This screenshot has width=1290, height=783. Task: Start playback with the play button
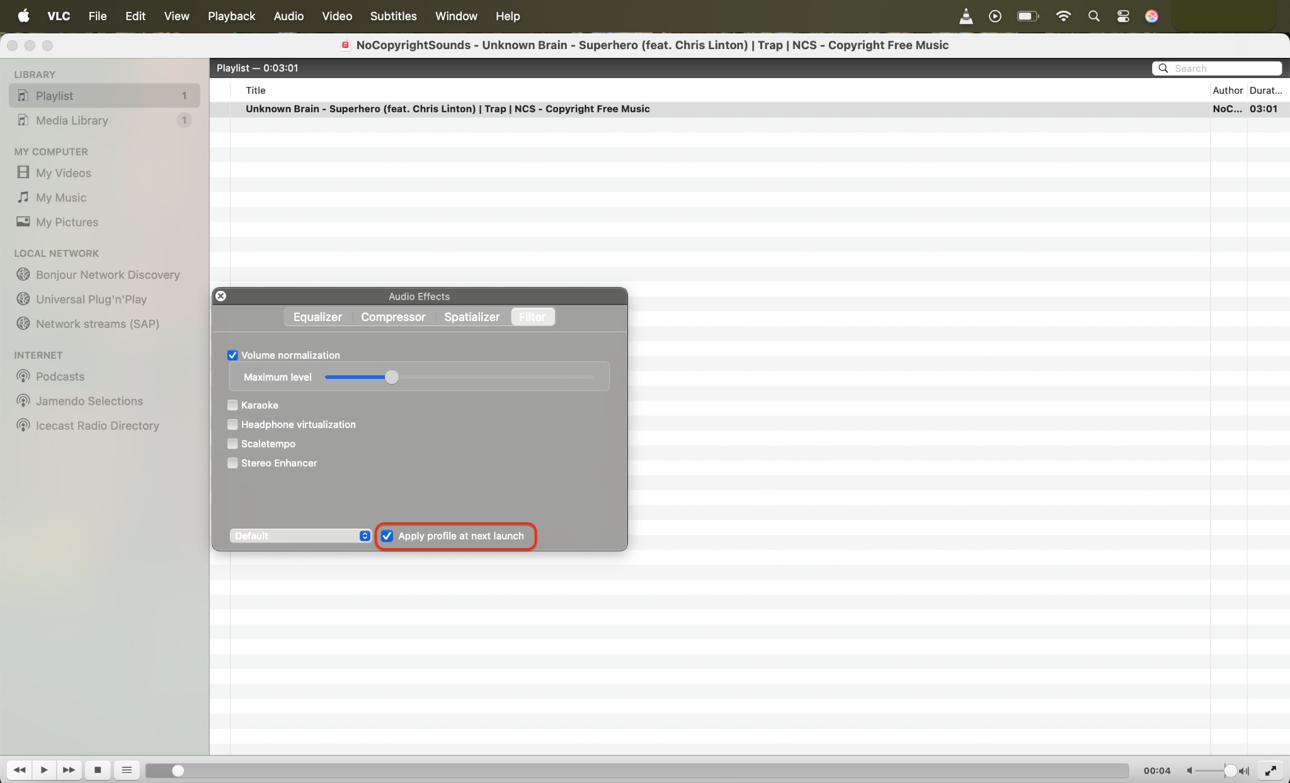pyautogui.click(x=44, y=770)
